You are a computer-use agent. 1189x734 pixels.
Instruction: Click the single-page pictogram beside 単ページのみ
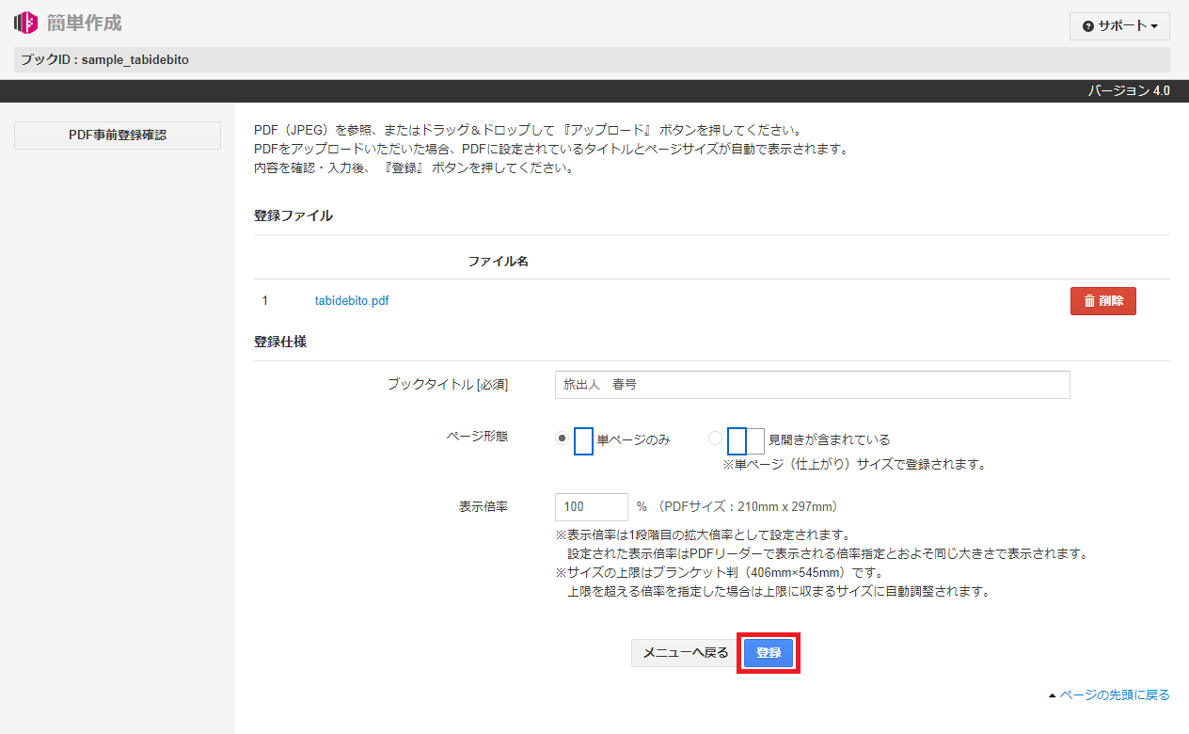pos(583,440)
